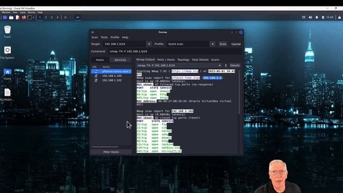Open the scan output selector dropdown
The image size is (343, 193).
(179, 65)
